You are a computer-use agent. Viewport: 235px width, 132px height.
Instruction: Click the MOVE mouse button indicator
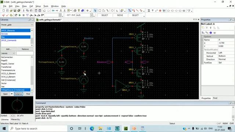120,15
